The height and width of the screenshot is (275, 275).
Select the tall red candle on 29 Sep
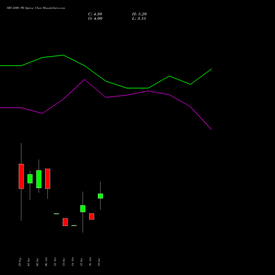click(21, 177)
